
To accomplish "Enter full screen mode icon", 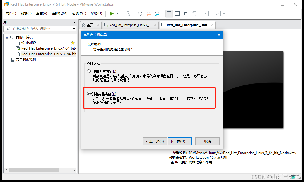I will pyautogui.click(x=185, y=14).
